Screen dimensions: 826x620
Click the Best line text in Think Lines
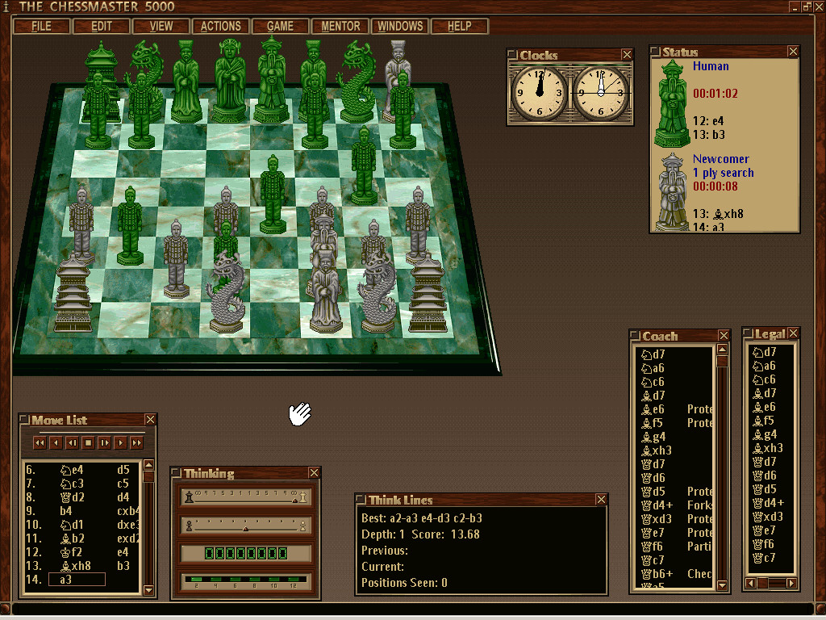click(x=421, y=518)
